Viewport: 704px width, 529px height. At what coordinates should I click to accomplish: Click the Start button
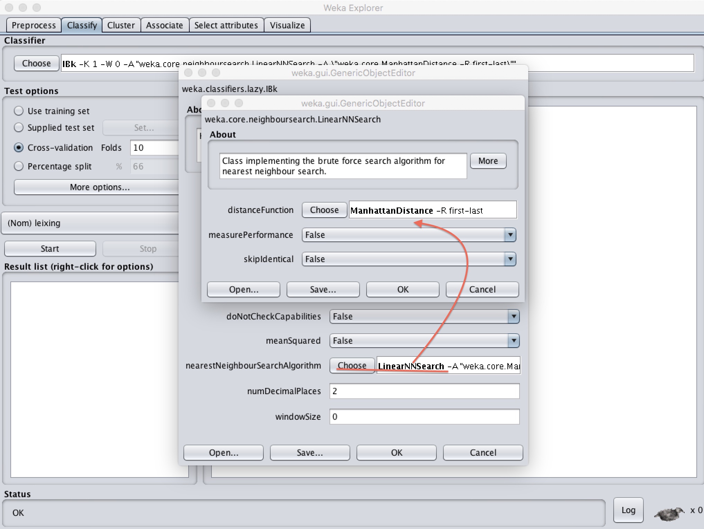click(50, 249)
